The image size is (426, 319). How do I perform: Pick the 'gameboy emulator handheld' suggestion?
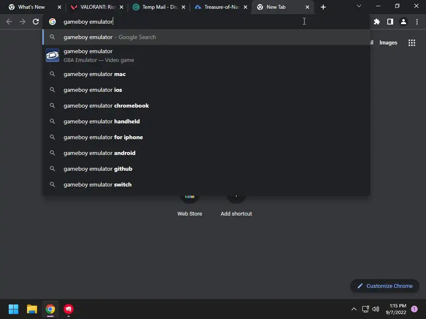coord(206,121)
